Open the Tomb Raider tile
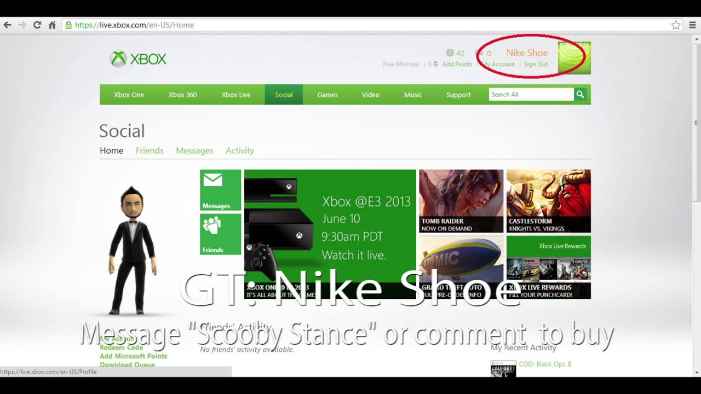This screenshot has height=394, width=701. click(x=461, y=201)
